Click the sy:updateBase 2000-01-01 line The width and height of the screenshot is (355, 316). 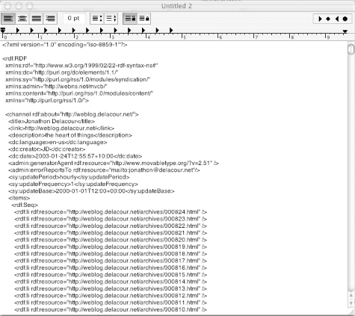(91, 191)
